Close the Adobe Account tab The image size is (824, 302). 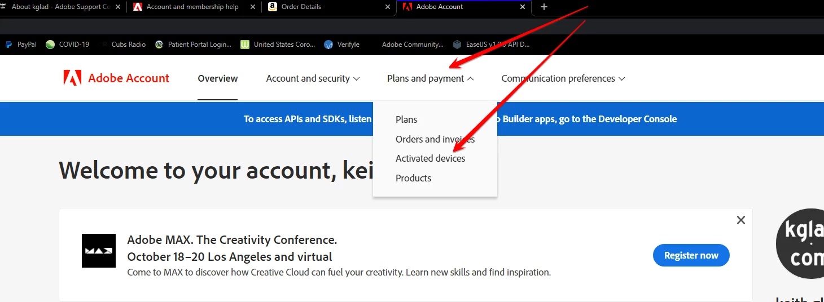click(523, 7)
